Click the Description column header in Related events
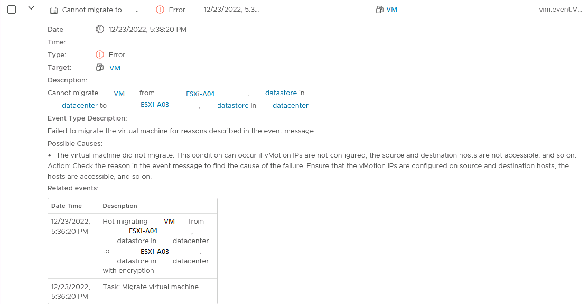The image size is (588, 304). coord(120,206)
